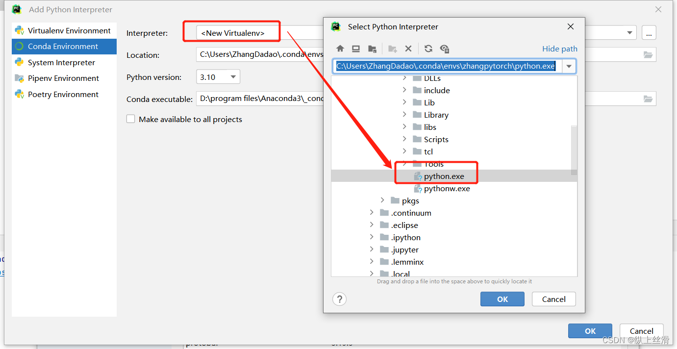Select System Interpreter in sidebar

click(64, 62)
